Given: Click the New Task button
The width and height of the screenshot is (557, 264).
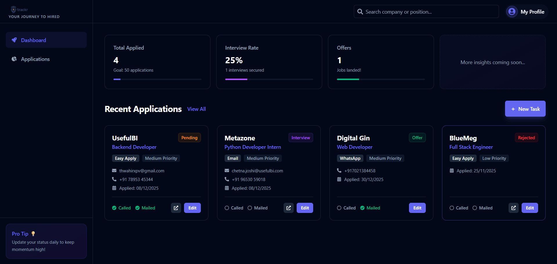Looking at the screenshot, I should point(525,109).
